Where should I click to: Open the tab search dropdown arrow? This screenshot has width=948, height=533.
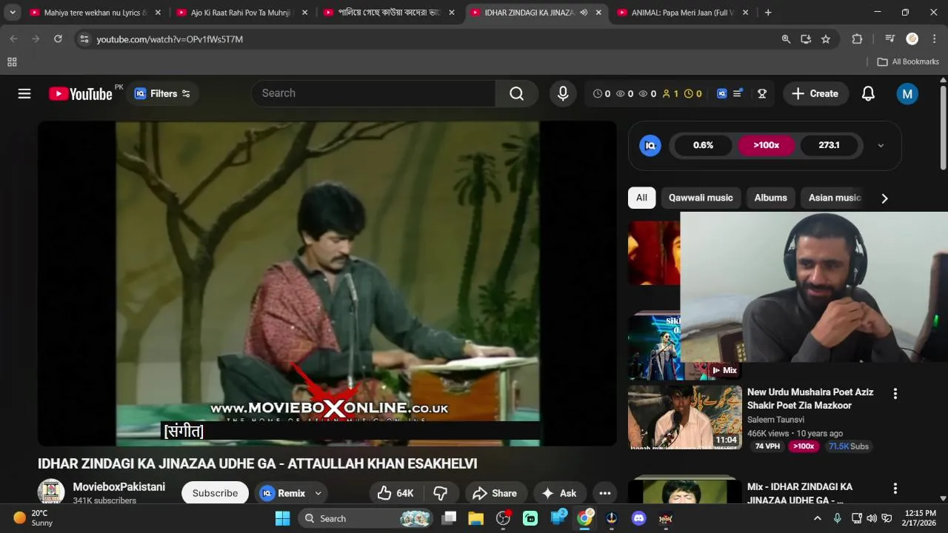[x=13, y=13]
